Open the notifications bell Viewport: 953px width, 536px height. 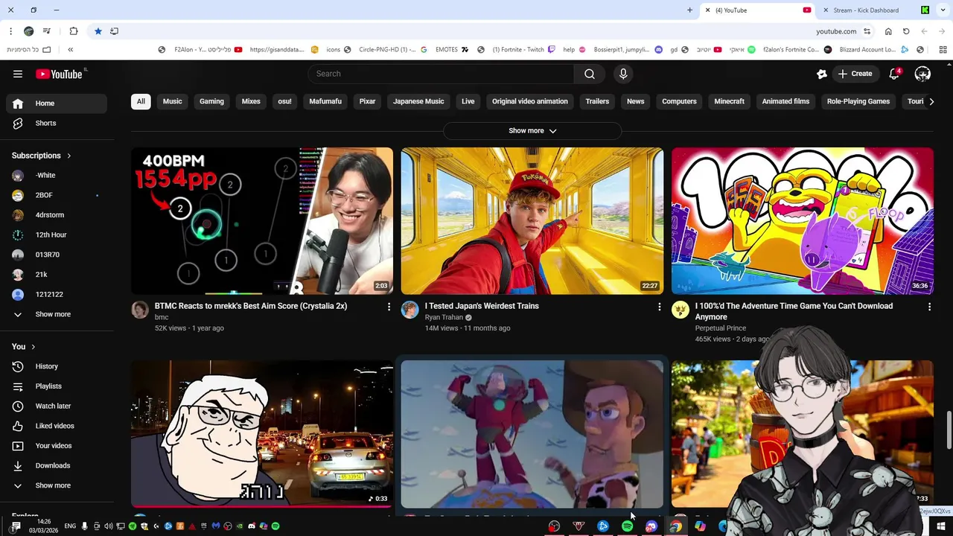(x=895, y=74)
